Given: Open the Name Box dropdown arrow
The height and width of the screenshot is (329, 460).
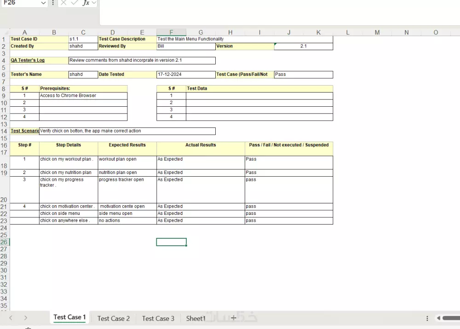Looking at the screenshot, I should [43, 3].
